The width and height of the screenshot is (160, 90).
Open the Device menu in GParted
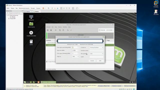point(60,27)
